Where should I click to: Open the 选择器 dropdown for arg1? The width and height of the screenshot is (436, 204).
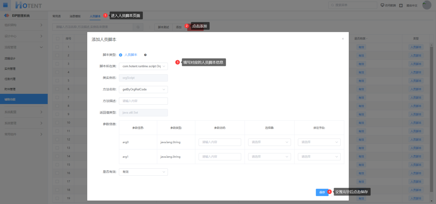click(269, 157)
